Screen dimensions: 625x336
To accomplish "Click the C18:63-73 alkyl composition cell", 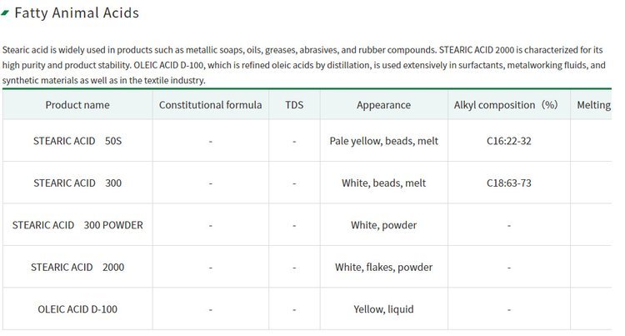I will (x=509, y=183).
